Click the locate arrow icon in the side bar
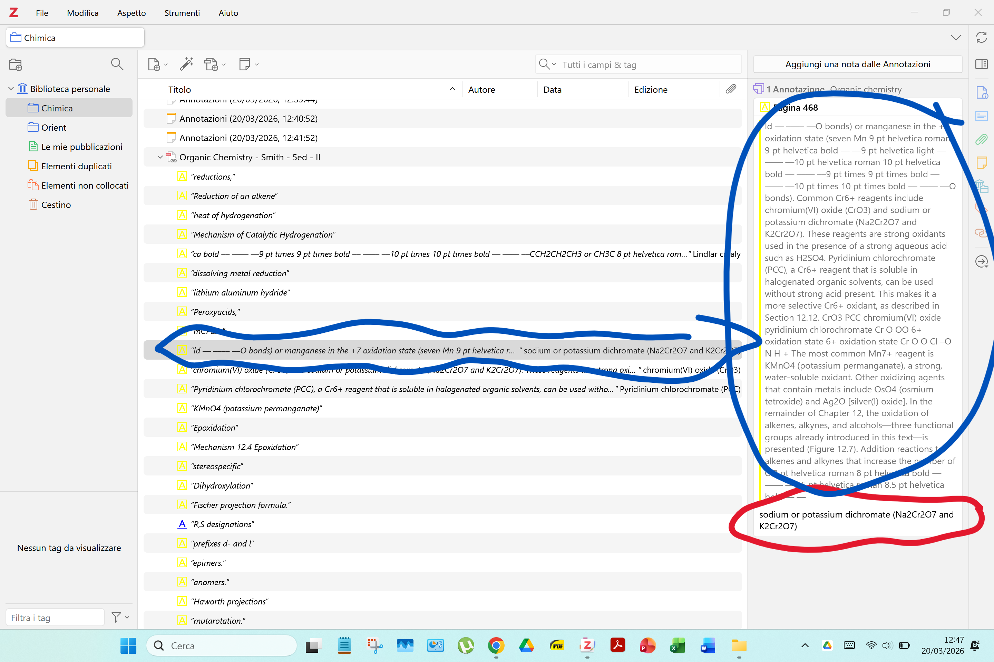 (x=981, y=261)
